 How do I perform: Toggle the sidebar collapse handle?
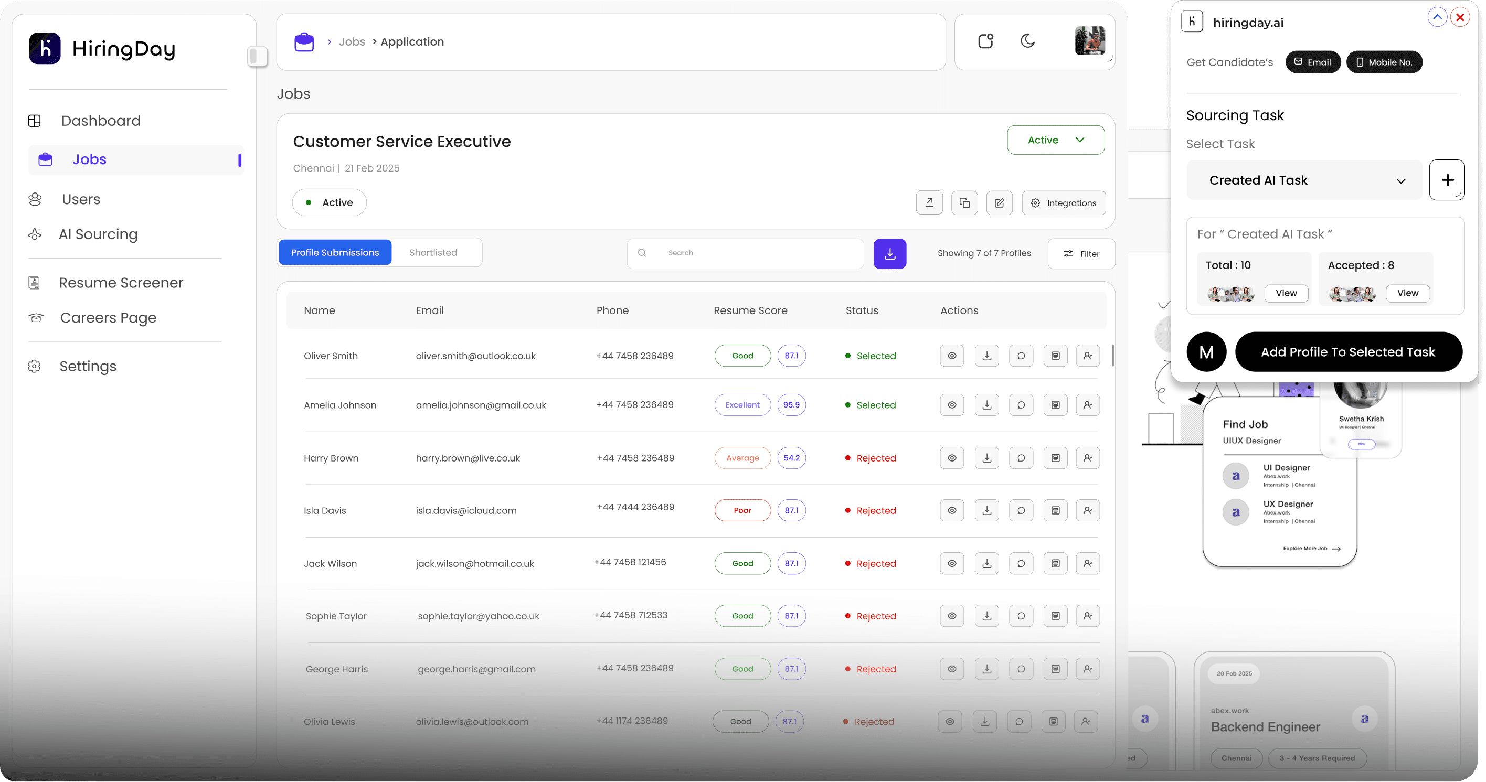pos(257,56)
